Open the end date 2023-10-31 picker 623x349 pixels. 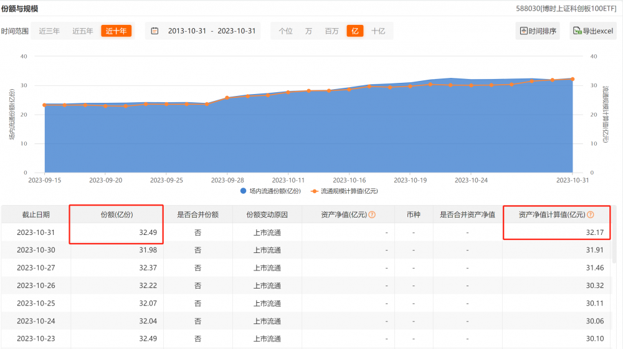click(x=236, y=31)
